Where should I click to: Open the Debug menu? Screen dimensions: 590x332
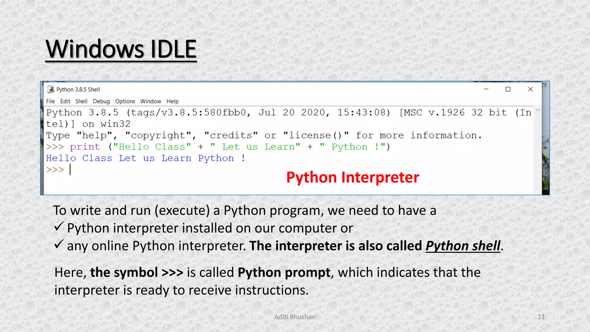pyautogui.click(x=101, y=101)
